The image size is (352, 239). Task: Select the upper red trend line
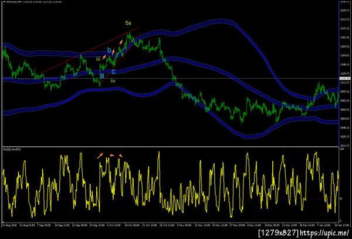pyautogui.click(x=90, y=50)
